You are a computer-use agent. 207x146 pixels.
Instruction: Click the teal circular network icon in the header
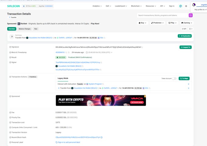[x=181, y=6]
